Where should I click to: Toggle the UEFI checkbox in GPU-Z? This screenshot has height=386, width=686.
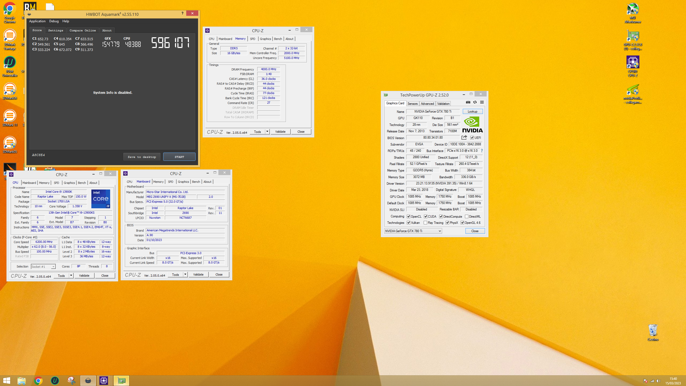(x=472, y=138)
